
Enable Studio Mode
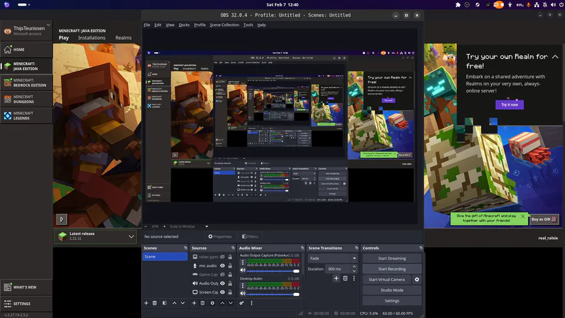tap(392, 290)
